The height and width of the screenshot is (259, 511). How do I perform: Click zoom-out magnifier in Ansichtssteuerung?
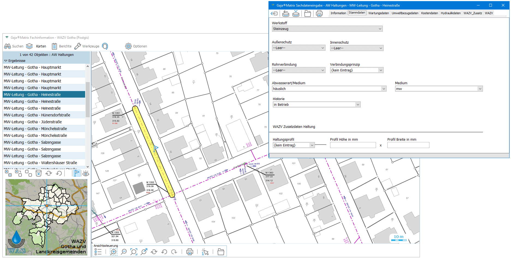[x=124, y=252]
